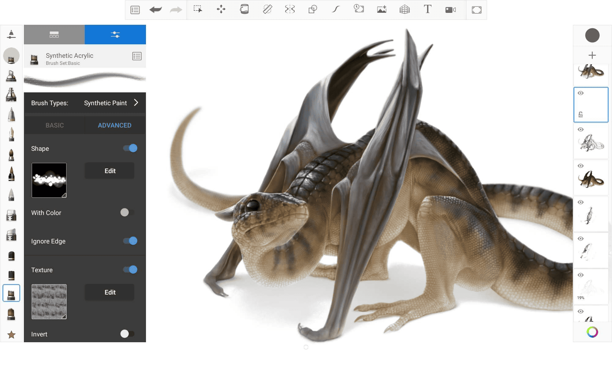Activate the move and transform tool
This screenshot has height=367, width=612.
click(221, 9)
